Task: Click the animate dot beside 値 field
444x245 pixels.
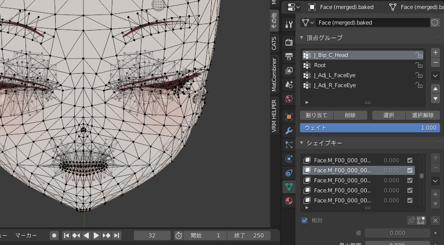Action: pyautogui.click(x=435, y=233)
